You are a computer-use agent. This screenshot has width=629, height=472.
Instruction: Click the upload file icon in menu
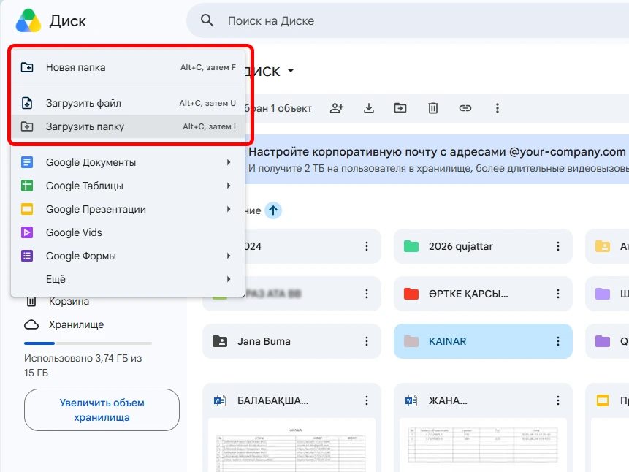(27, 103)
